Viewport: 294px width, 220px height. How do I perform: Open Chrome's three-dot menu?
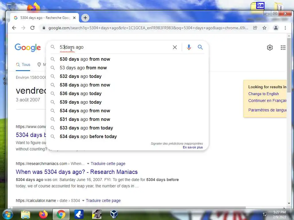(285, 28)
